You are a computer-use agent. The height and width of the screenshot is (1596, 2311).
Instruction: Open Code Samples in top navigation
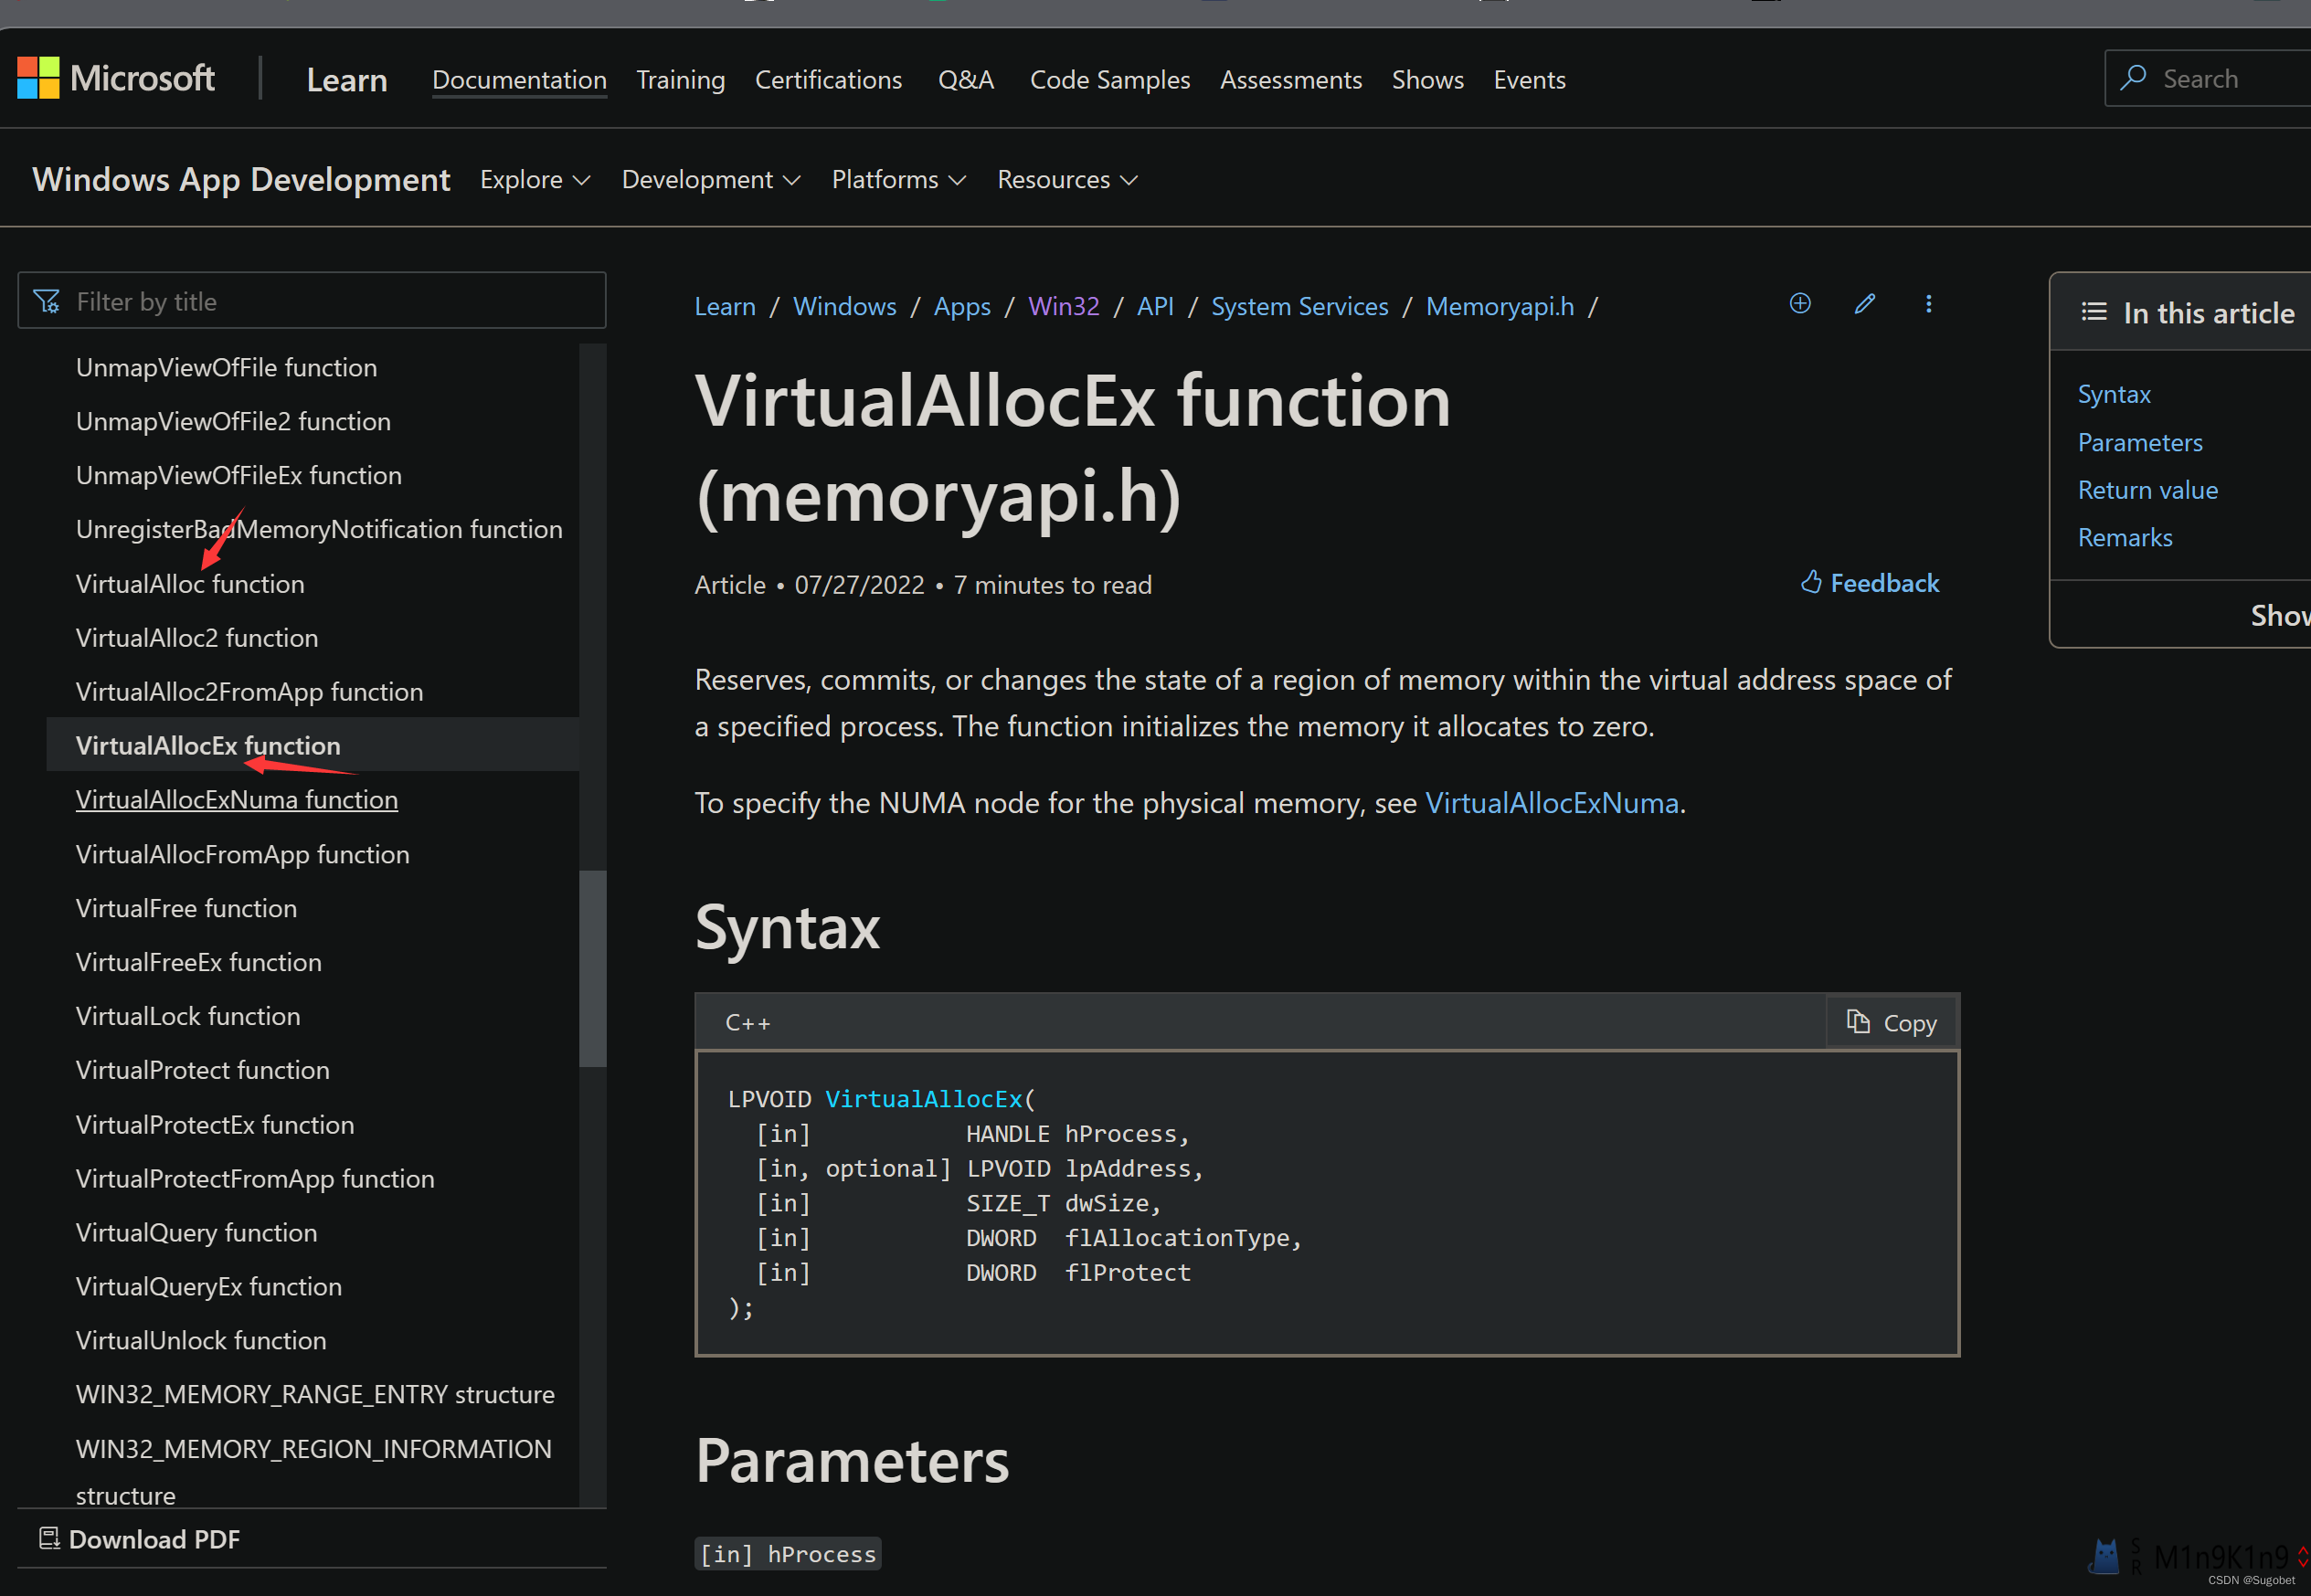1110,80
